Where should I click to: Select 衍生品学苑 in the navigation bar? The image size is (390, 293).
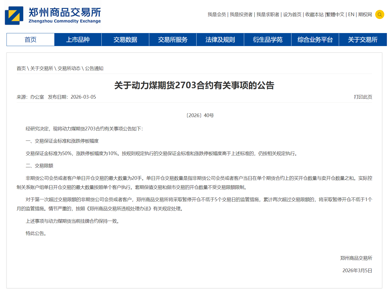(268, 40)
